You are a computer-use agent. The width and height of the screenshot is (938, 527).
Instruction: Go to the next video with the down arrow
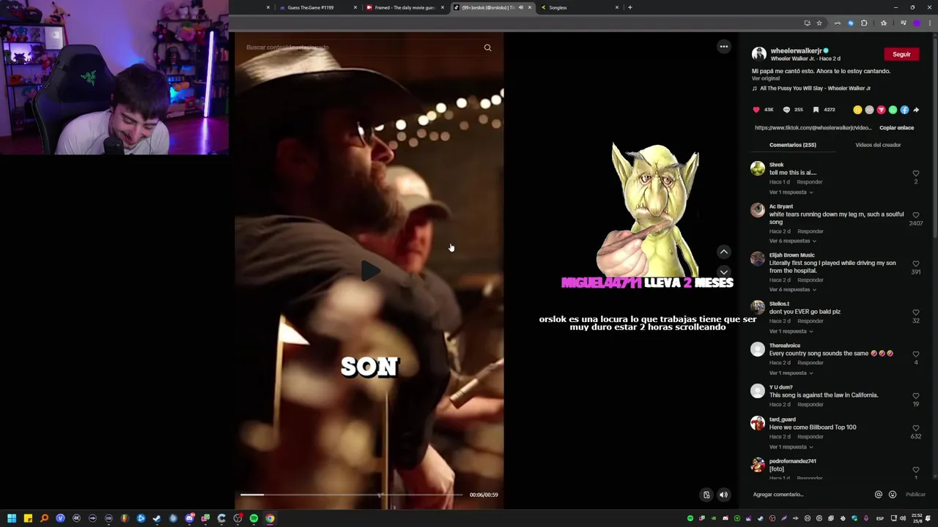pos(723,272)
